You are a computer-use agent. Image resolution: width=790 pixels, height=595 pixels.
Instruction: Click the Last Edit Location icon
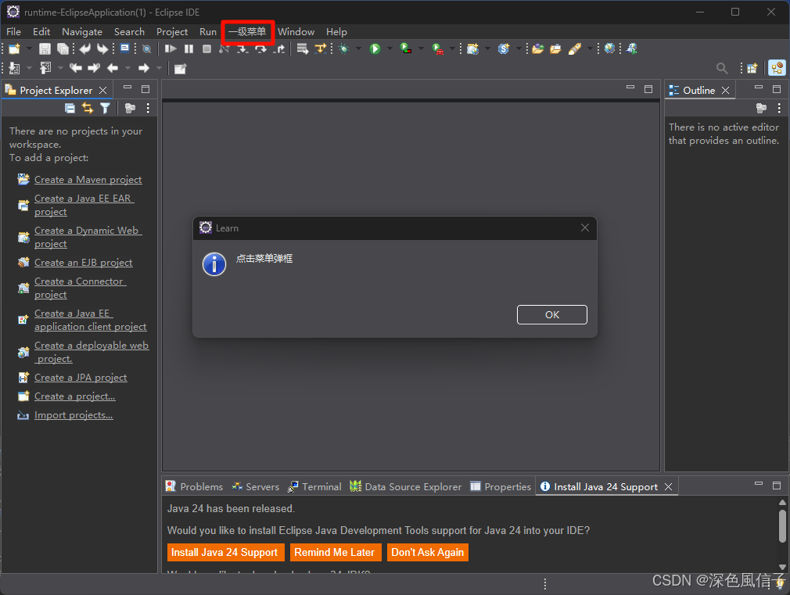(76, 68)
